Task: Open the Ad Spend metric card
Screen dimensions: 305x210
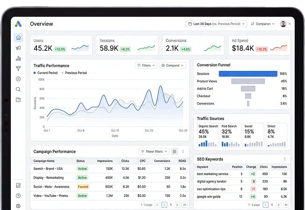Action: tap(259, 45)
